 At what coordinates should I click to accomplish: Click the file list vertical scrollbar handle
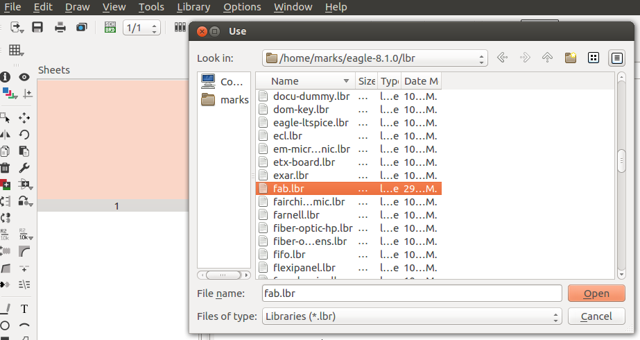click(621, 162)
